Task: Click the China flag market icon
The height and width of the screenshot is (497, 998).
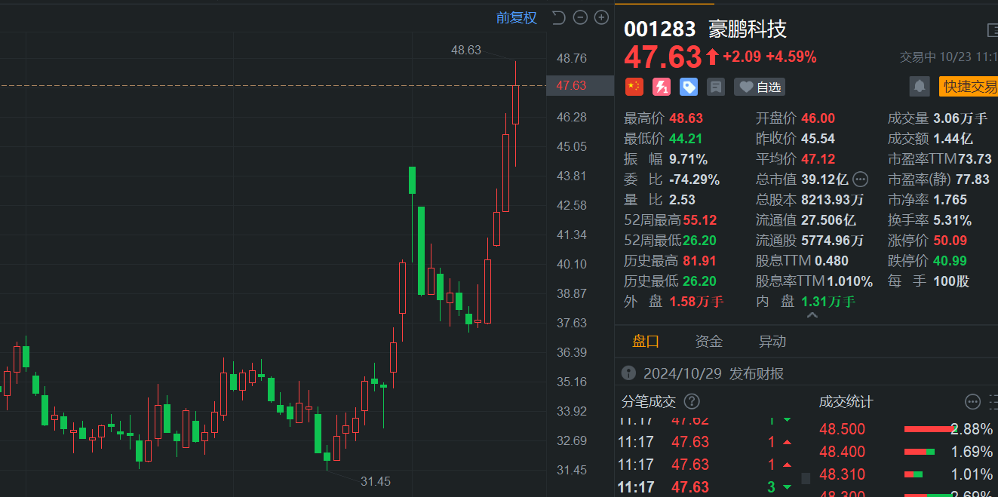Action: pos(634,87)
